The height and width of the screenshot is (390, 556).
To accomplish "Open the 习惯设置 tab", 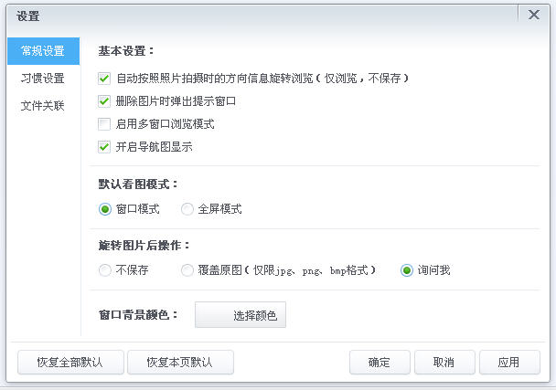I will 43,79.
